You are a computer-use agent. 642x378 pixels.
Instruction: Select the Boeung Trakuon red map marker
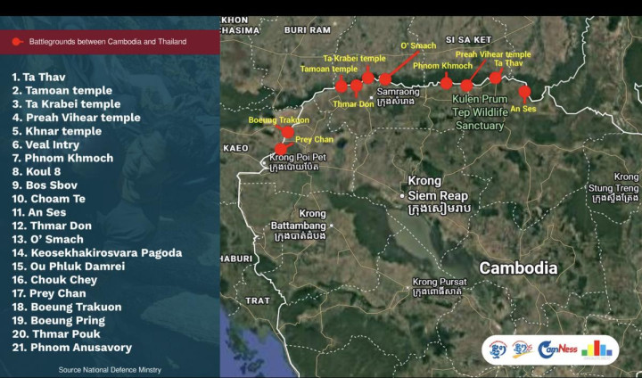click(288, 132)
